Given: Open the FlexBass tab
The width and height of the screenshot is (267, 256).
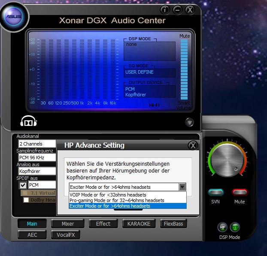Looking at the screenshot, I should coord(173,224).
